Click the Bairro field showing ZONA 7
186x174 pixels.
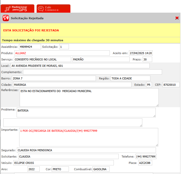pos(54,78)
